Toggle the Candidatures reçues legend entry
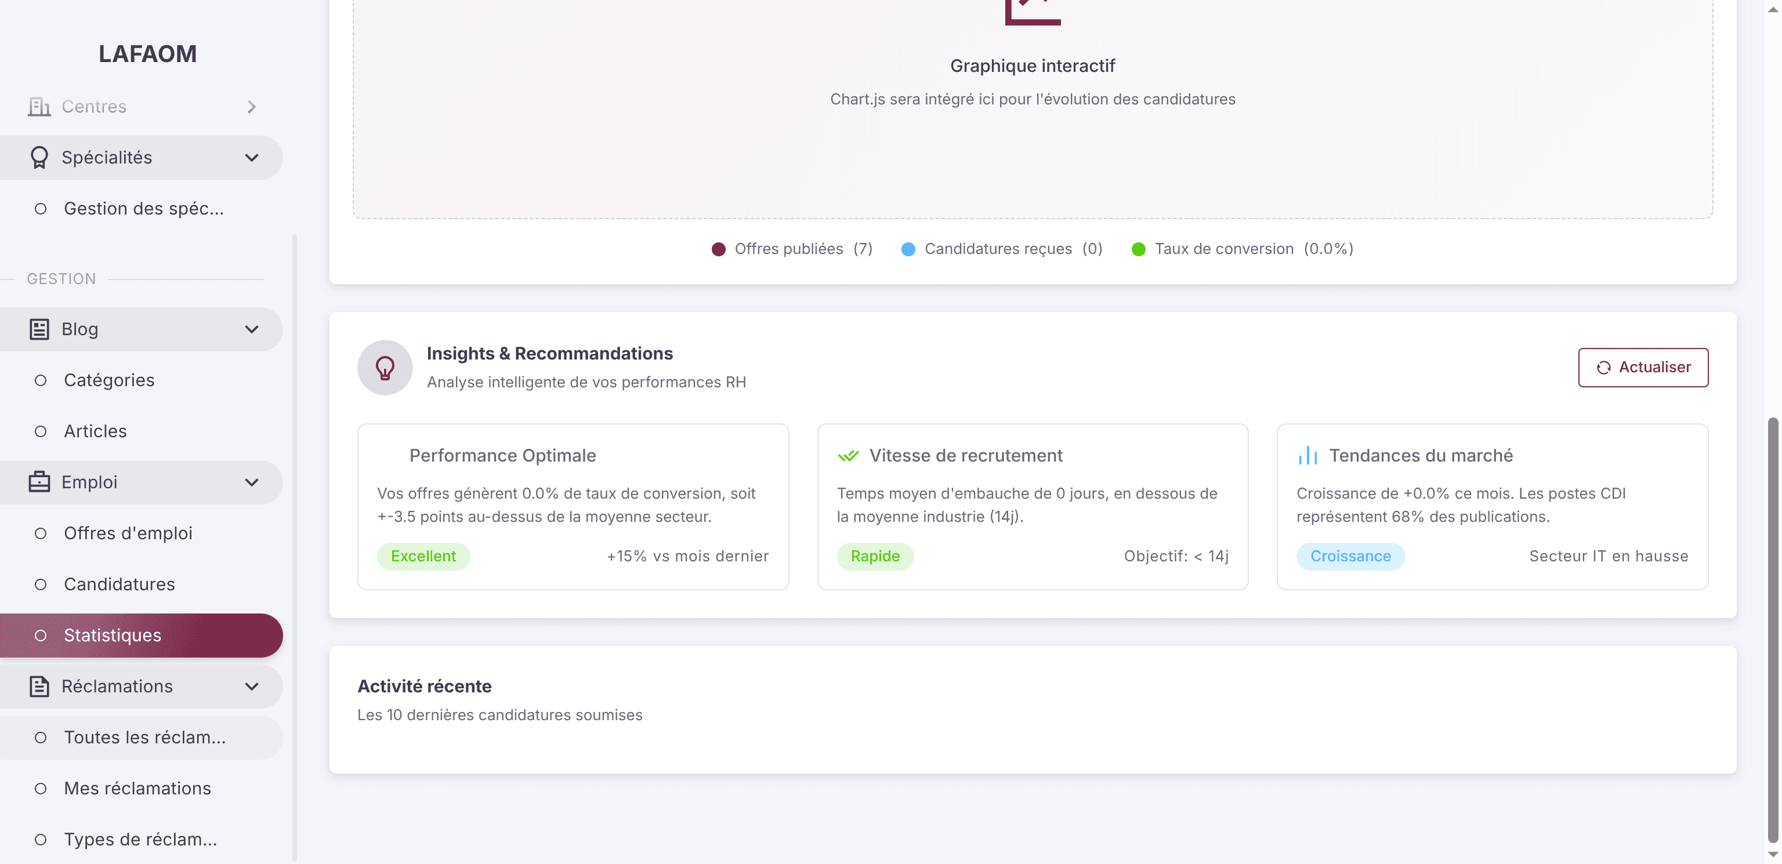The image size is (1782, 864). [1002, 249]
